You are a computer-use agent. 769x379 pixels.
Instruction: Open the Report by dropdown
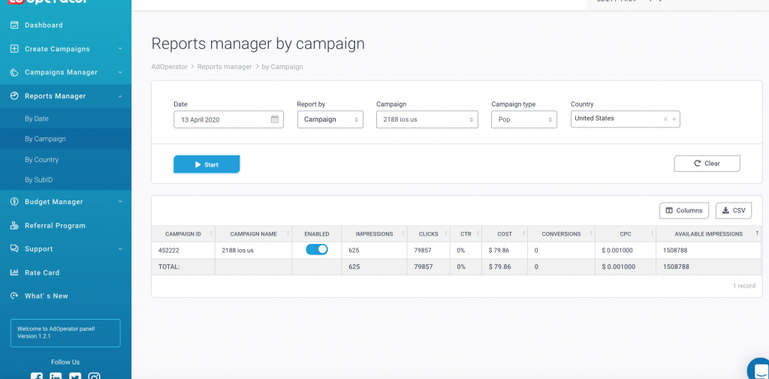[330, 119]
